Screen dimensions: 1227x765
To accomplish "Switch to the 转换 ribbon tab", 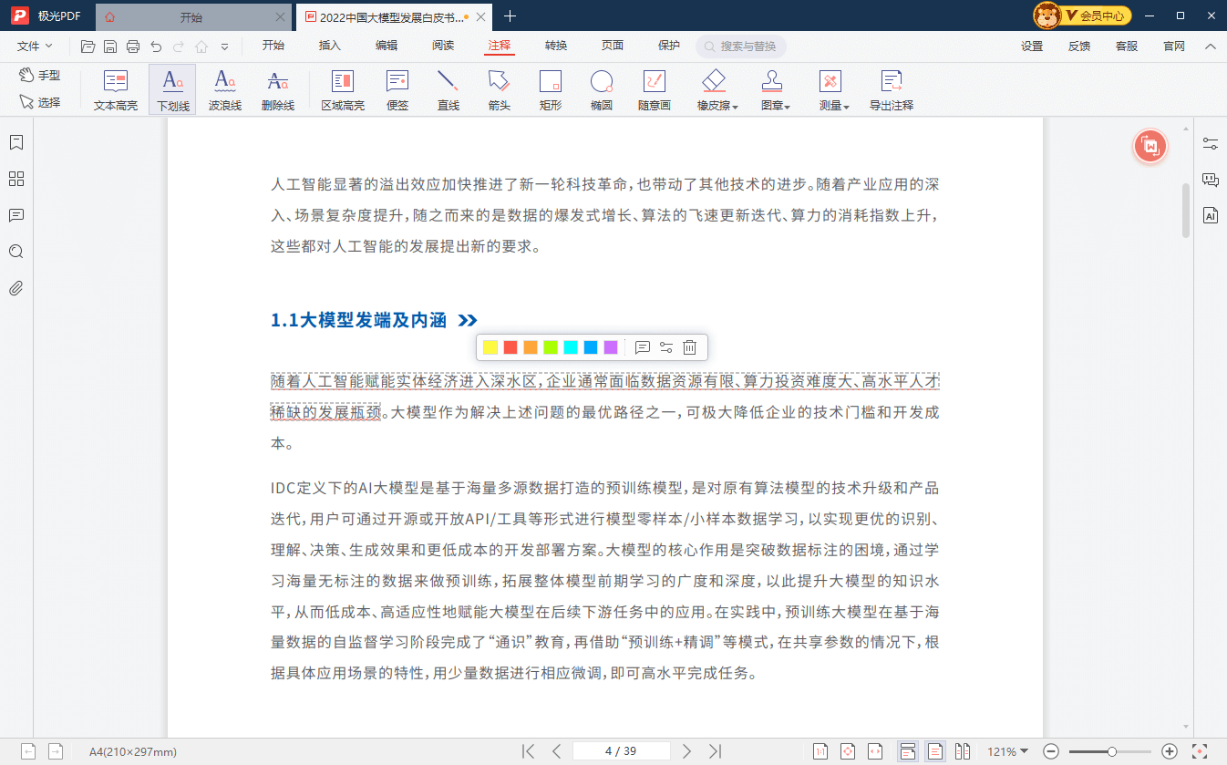I will pos(555,46).
